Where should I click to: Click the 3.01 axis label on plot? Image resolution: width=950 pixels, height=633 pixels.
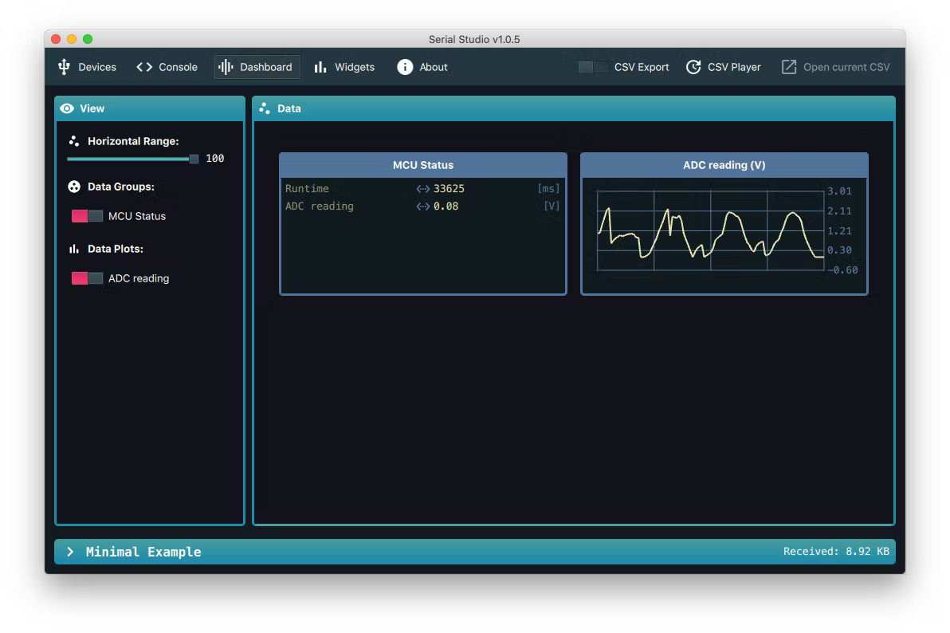840,191
